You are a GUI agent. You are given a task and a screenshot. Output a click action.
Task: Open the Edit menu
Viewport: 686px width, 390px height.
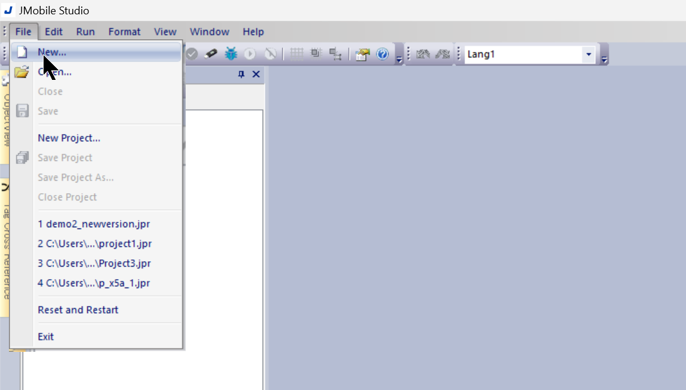(x=53, y=32)
